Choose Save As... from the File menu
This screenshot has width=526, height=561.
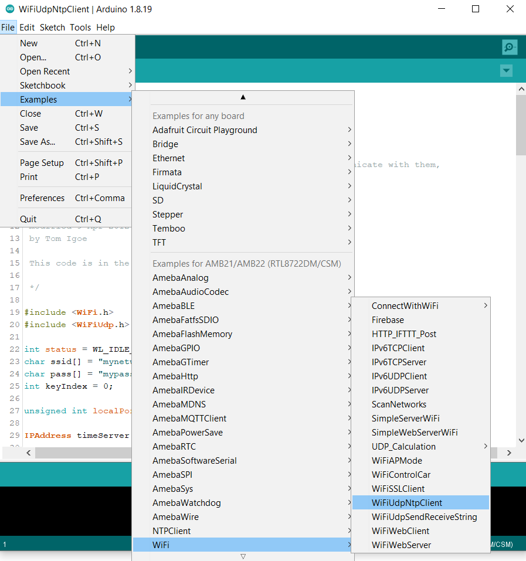tap(67, 142)
